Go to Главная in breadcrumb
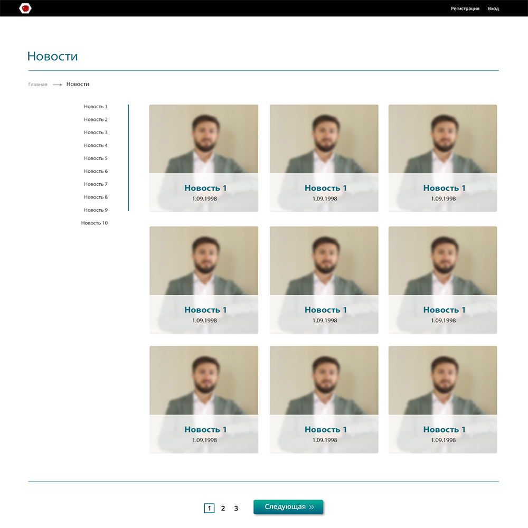 coord(38,84)
